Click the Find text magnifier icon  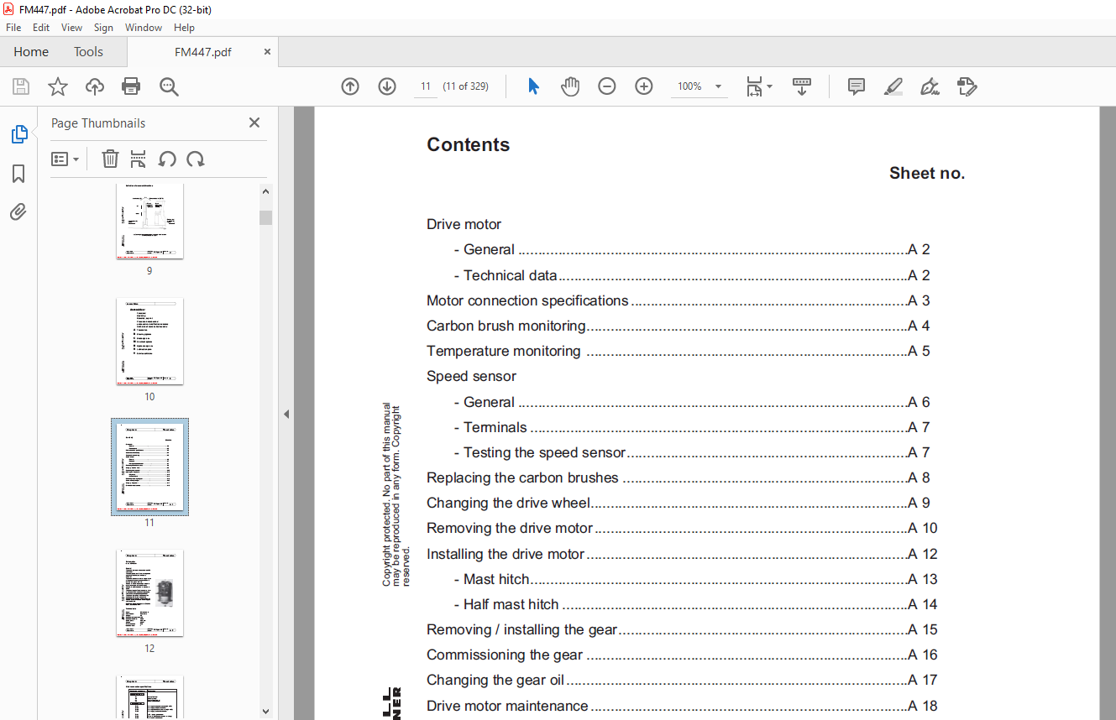tap(169, 86)
